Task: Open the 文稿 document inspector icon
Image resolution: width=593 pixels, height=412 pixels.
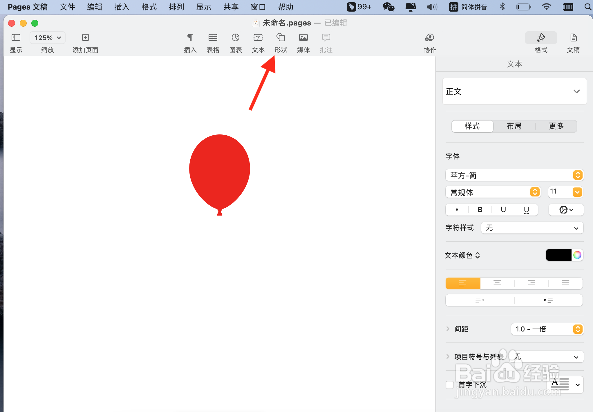Action: (x=573, y=38)
